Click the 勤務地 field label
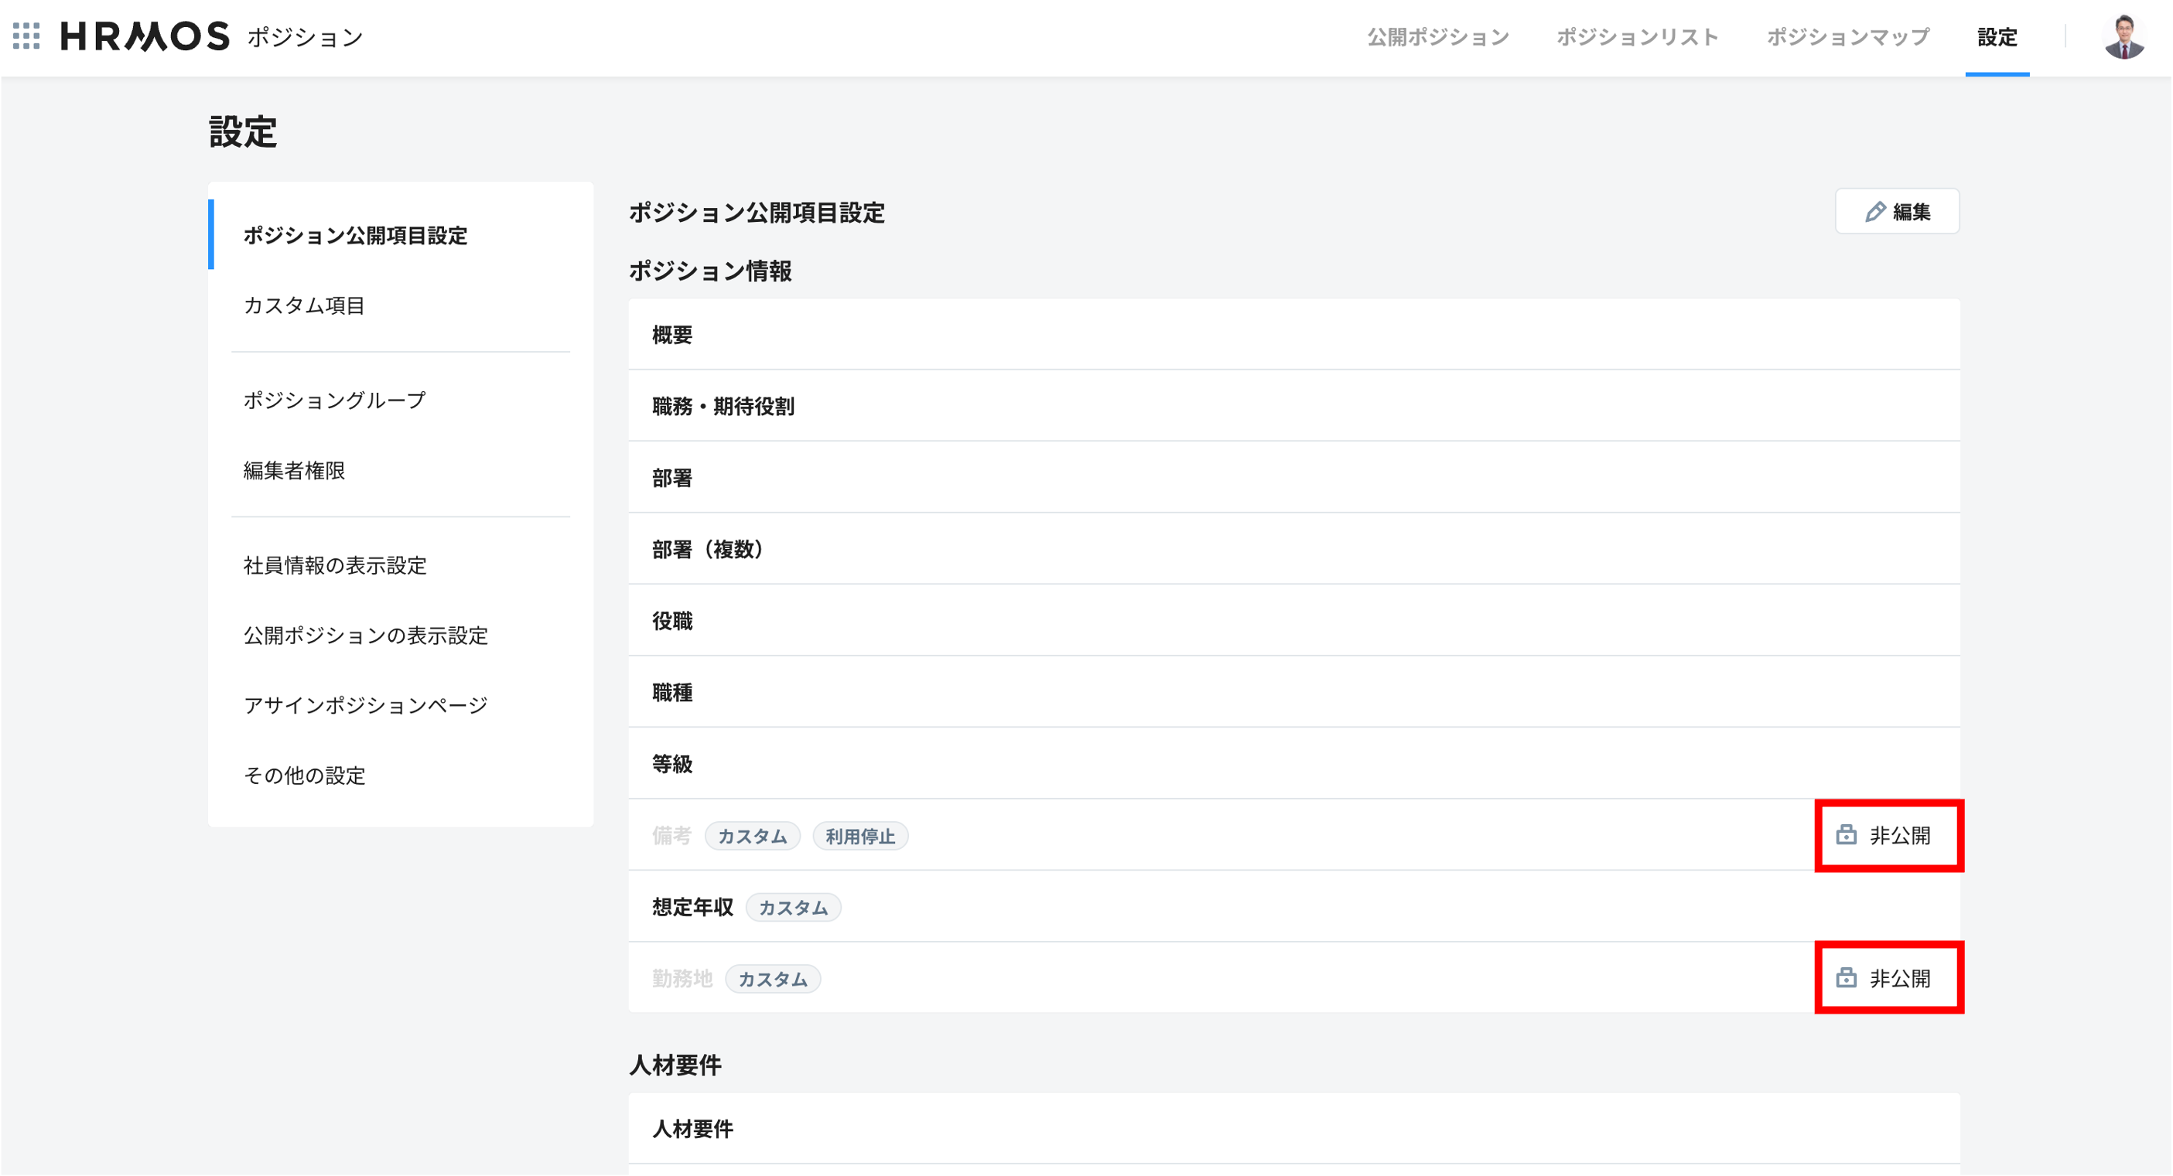The width and height of the screenshot is (2173, 1176). (x=682, y=978)
